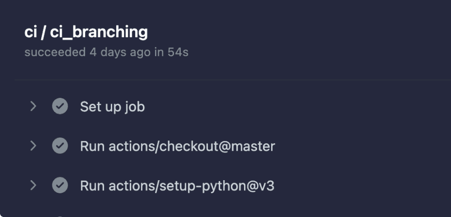
Task: Click the partially visible step icon at the bottom
Action: click(60, 216)
